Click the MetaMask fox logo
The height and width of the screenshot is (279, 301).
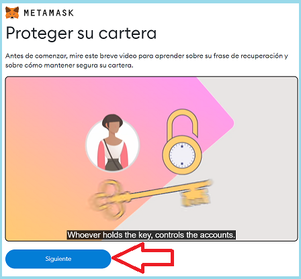pyautogui.click(x=12, y=13)
